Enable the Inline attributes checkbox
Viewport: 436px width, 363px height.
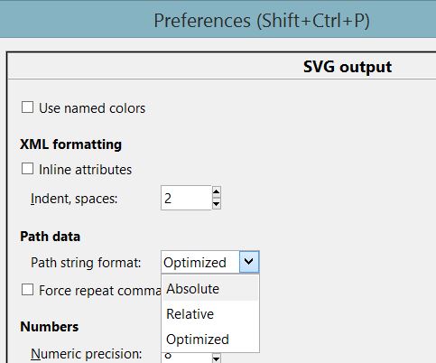pos(27,169)
